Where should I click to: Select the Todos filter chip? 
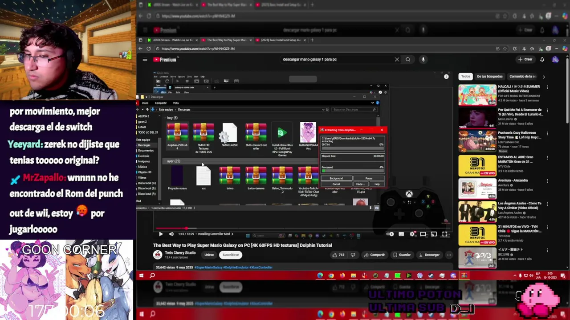coord(465,76)
